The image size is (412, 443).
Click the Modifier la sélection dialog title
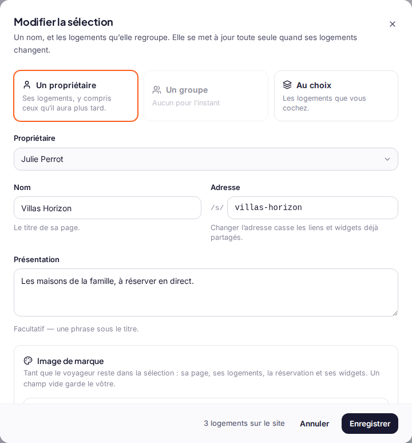[64, 22]
